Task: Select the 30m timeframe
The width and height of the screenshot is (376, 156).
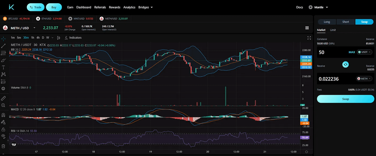Action: point(26,38)
